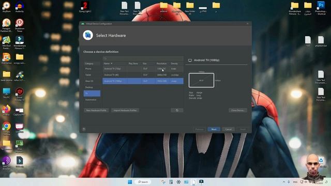Show hidden system tray icons
This screenshot has width=331, height=186.
(284, 182)
